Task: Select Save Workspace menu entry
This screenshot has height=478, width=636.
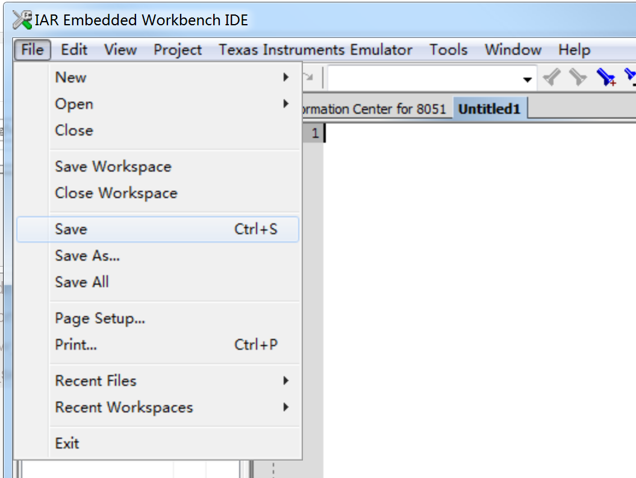Action: (158, 167)
